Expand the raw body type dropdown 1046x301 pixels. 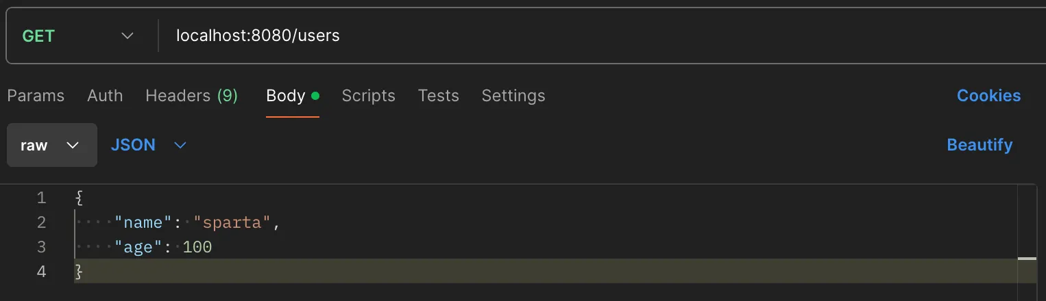51,145
